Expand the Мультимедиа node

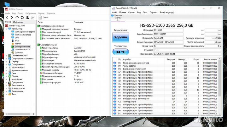pyautogui.click(x=6, y=68)
